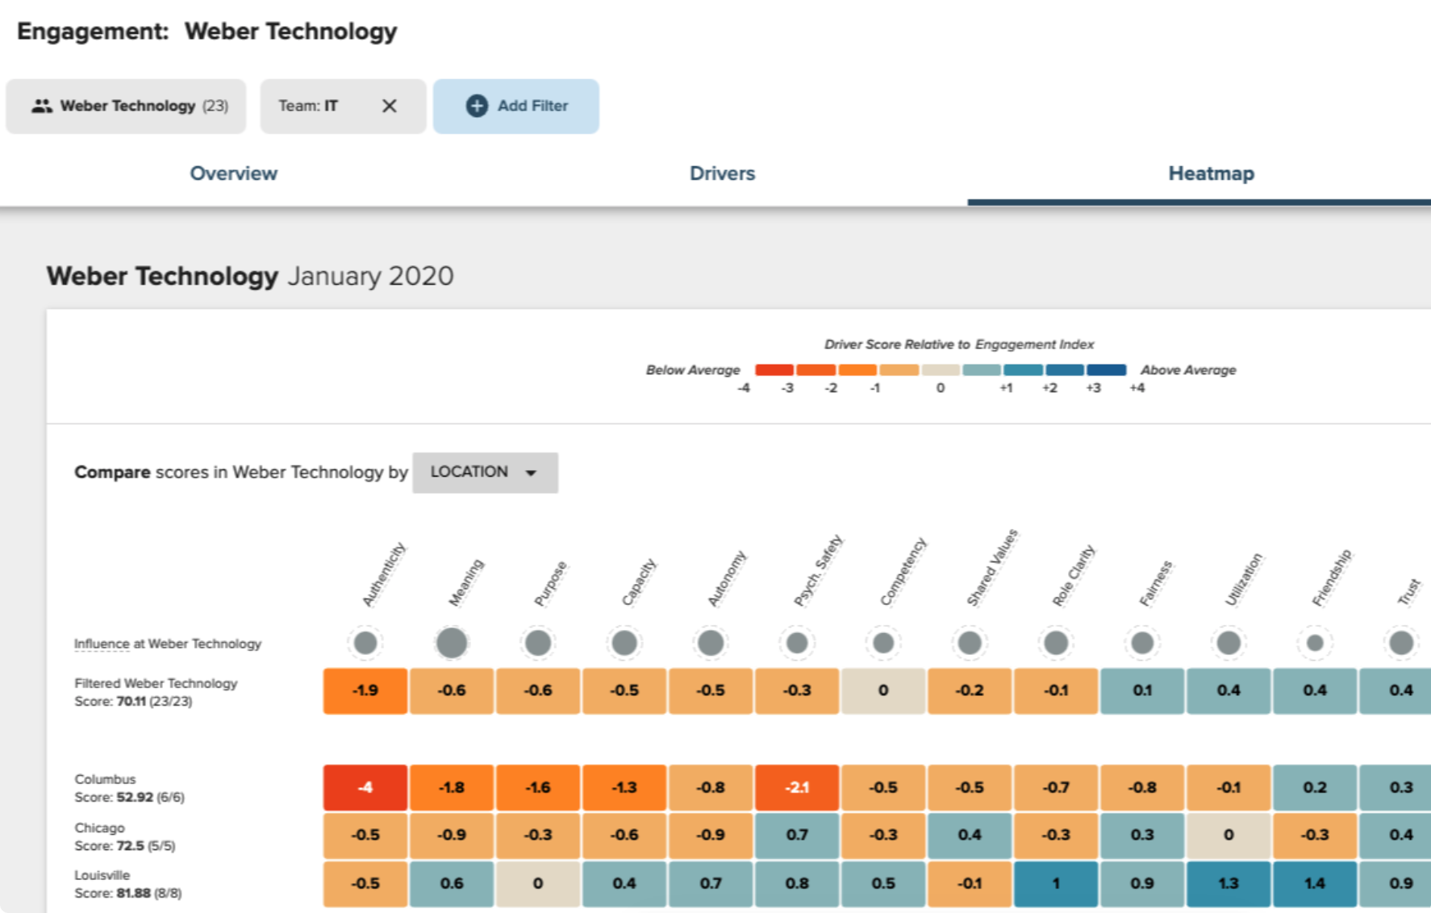Screen dimensions: 1431x913
Task: Click the 0 Competency cell in Filtered row
Action: coord(883,690)
